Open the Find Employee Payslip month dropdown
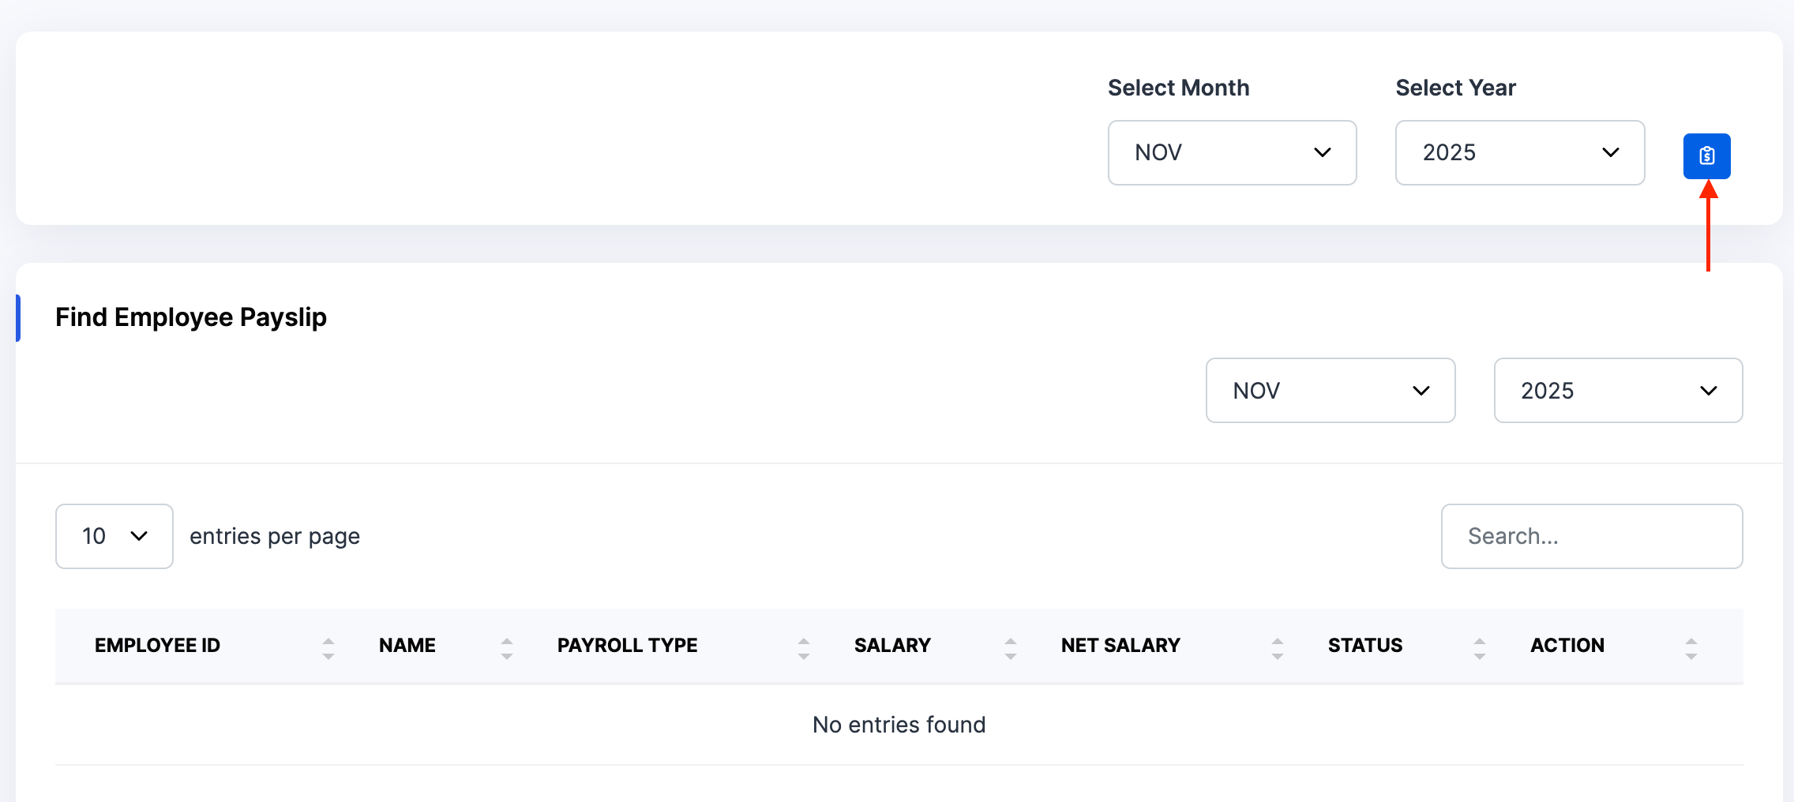 click(x=1330, y=391)
